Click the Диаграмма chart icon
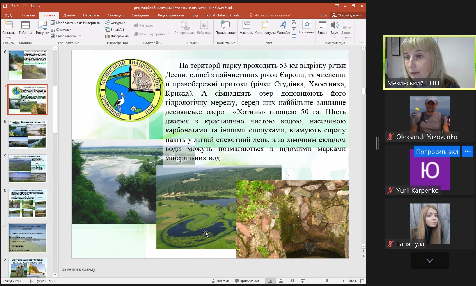Screen dimensions: 476x286 point(117,36)
